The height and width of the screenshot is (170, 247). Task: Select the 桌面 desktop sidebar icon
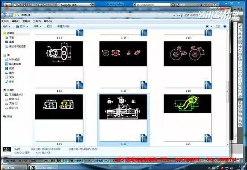(6, 42)
